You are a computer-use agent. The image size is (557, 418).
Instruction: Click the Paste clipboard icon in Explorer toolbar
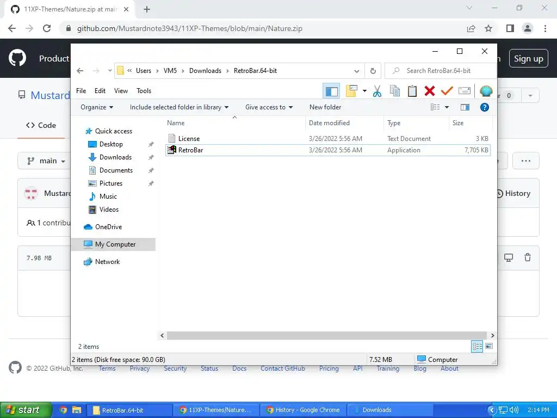pyautogui.click(x=412, y=91)
